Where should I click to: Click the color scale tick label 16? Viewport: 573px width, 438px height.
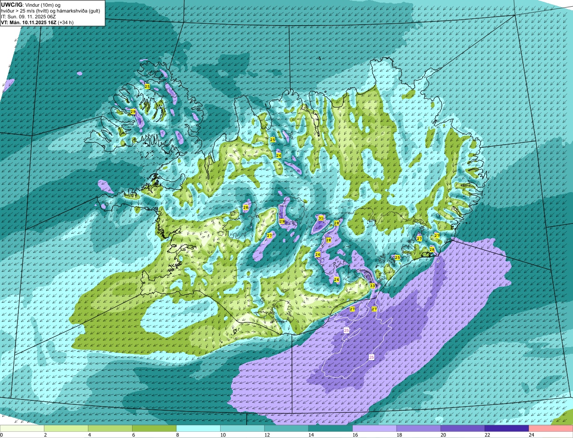pos(355,435)
